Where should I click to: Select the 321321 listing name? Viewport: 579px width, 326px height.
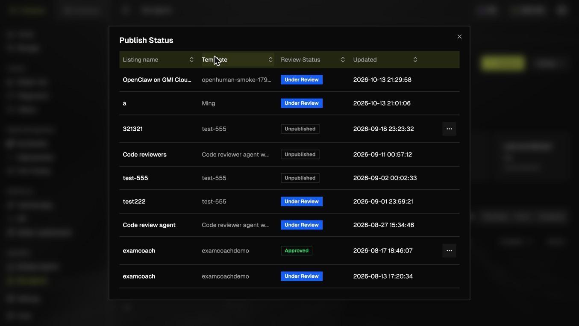coord(132,129)
